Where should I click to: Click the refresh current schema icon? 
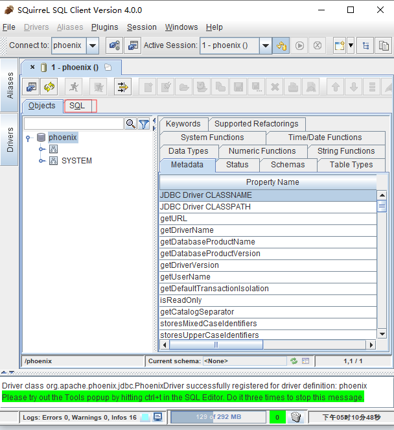(294, 361)
